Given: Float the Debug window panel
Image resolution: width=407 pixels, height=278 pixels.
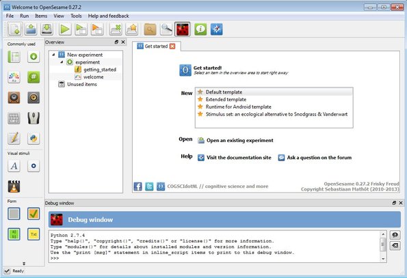Looking at the screenshot, I should [394, 203].
